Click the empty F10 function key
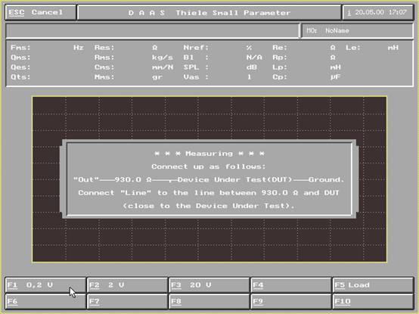 tap(373, 301)
